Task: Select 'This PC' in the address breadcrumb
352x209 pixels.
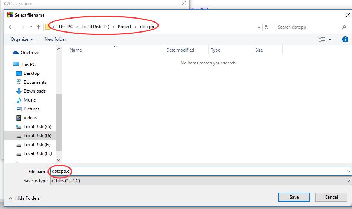Action: (x=66, y=27)
